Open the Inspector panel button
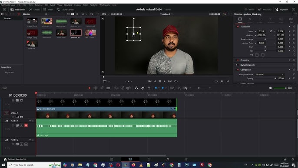 282,10
